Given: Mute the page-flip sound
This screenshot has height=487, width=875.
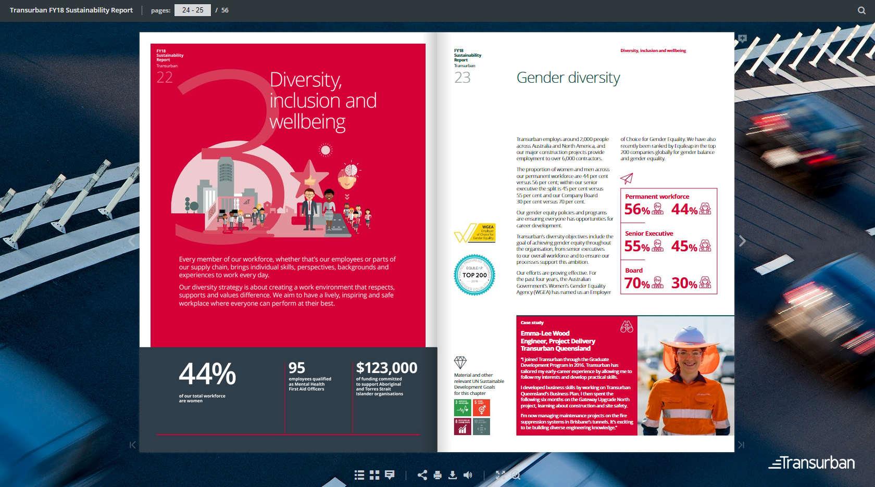Looking at the screenshot, I should click(468, 475).
